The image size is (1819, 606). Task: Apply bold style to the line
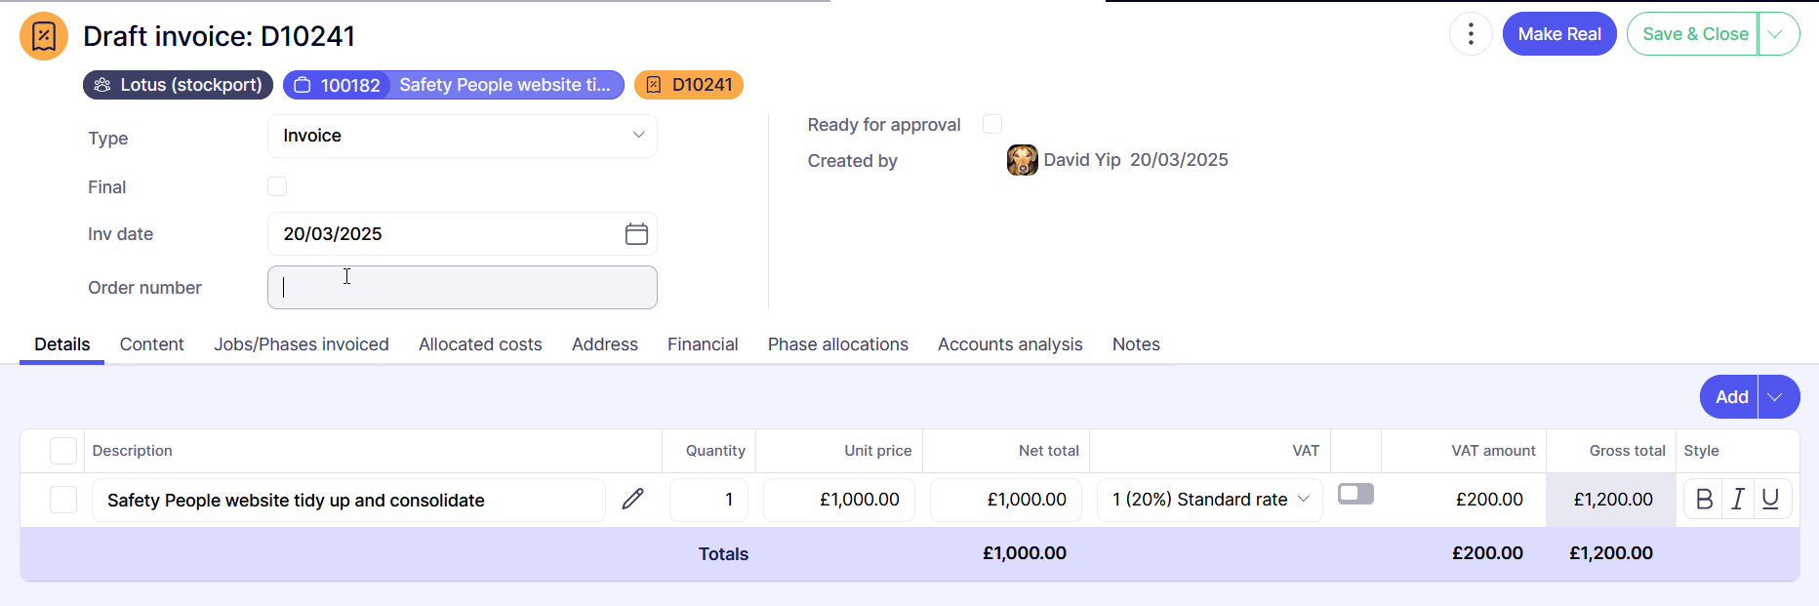point(1704,500)
